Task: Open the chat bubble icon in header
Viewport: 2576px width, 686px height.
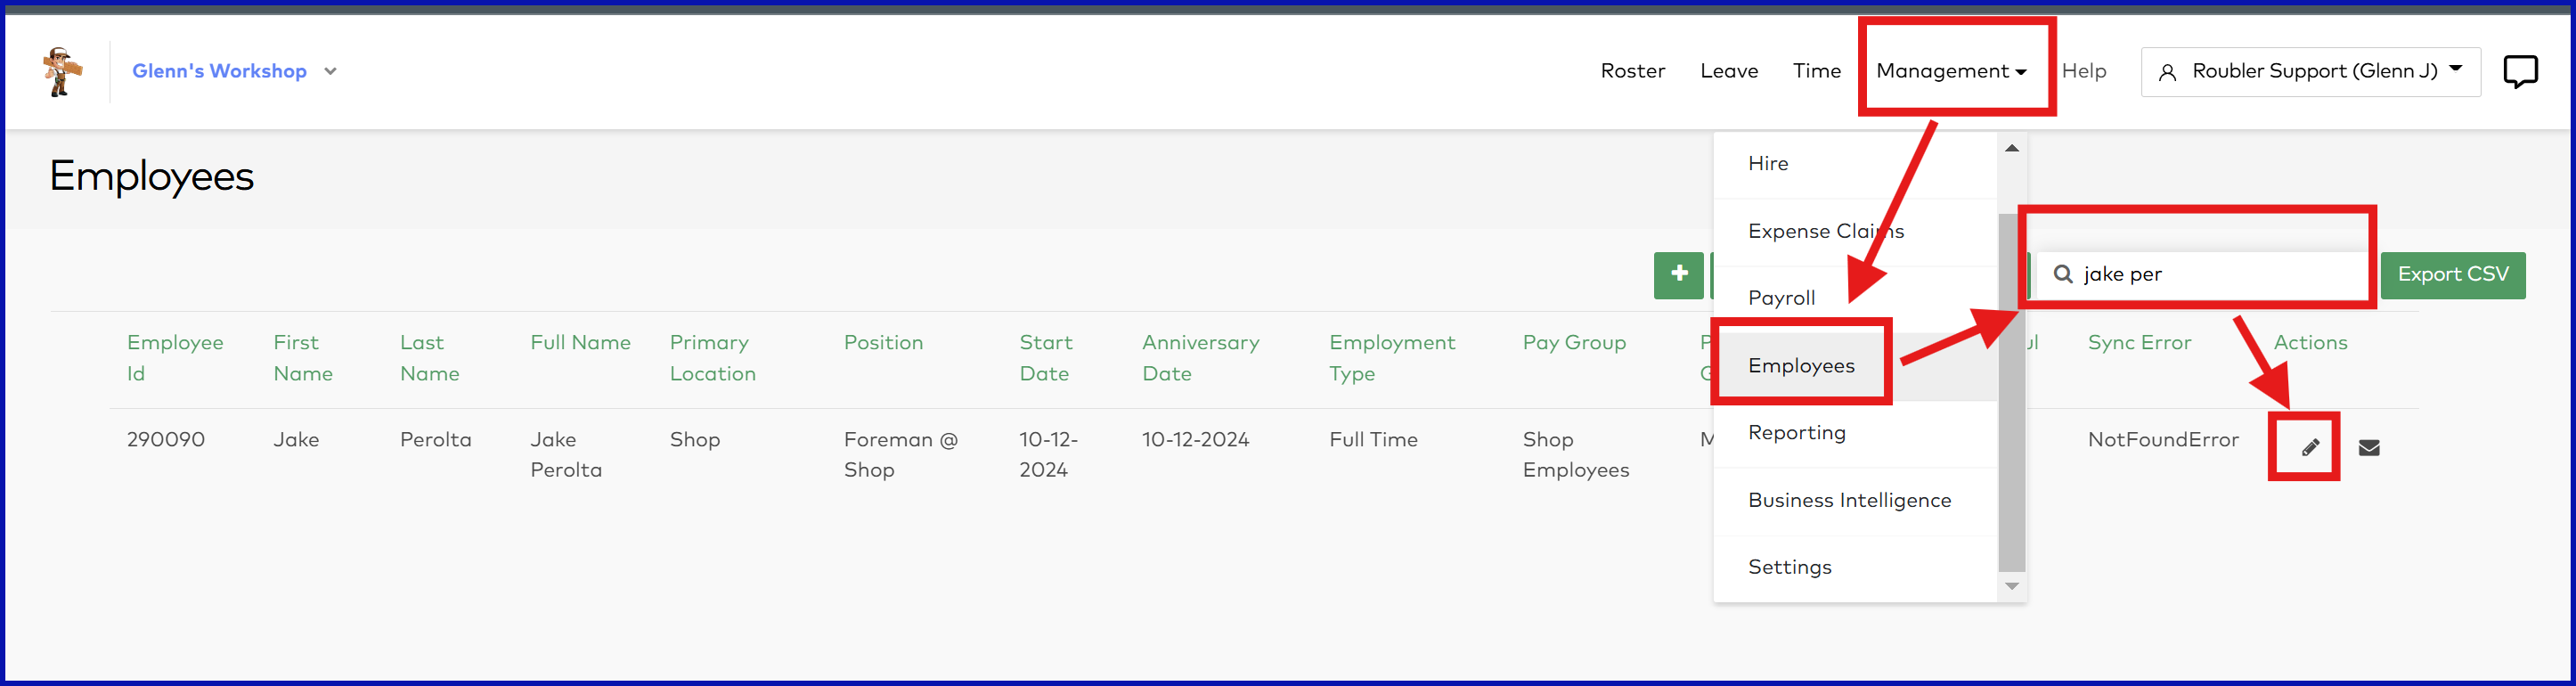Action: point(2519,71)
